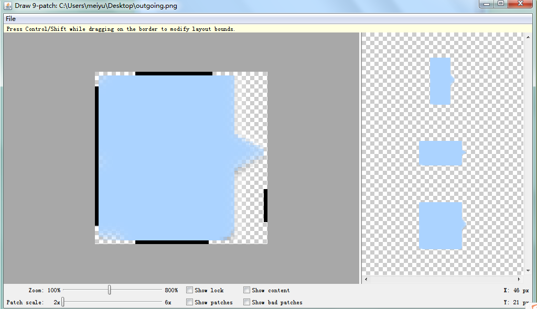Click the 100% zoom label
This screenshot has width=537, height=309.
point(54,290)
